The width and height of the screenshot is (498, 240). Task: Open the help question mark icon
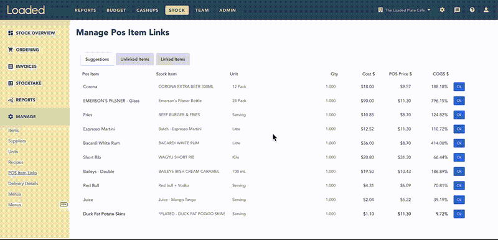click(472, 10)
